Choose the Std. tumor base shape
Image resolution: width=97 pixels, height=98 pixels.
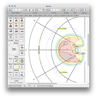coord(16,25)
